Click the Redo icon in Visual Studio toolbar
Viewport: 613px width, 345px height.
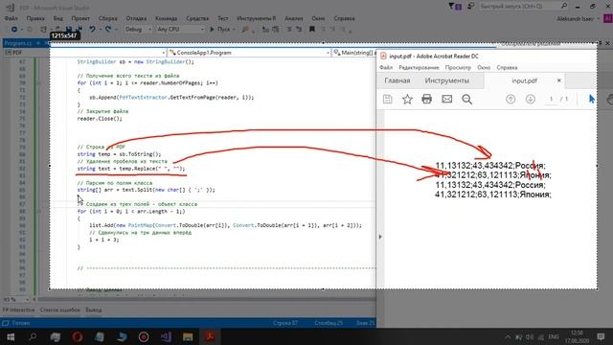(x=108, y=29)
